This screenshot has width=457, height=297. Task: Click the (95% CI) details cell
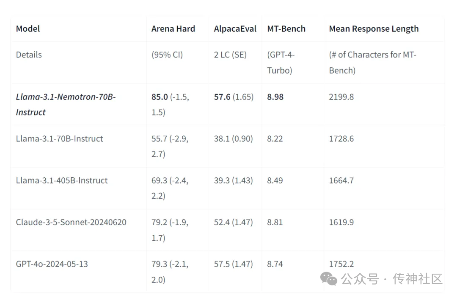pos(167,55)
